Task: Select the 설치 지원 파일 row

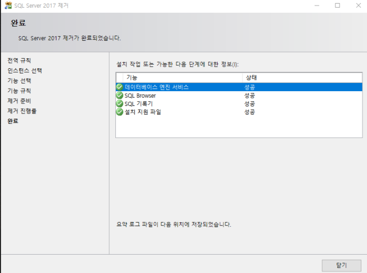Action: click(x=239, y=112)
